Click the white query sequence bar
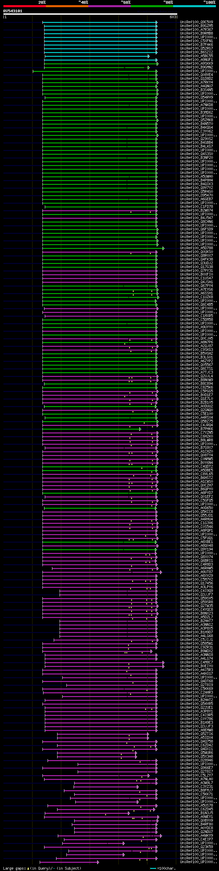Screen dimensions: 219x871 pyautogui.click(x=90, y=14)
